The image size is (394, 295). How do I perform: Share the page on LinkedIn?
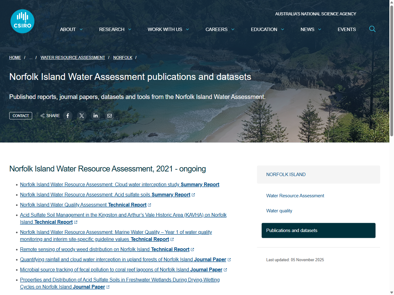pos(95,116)
